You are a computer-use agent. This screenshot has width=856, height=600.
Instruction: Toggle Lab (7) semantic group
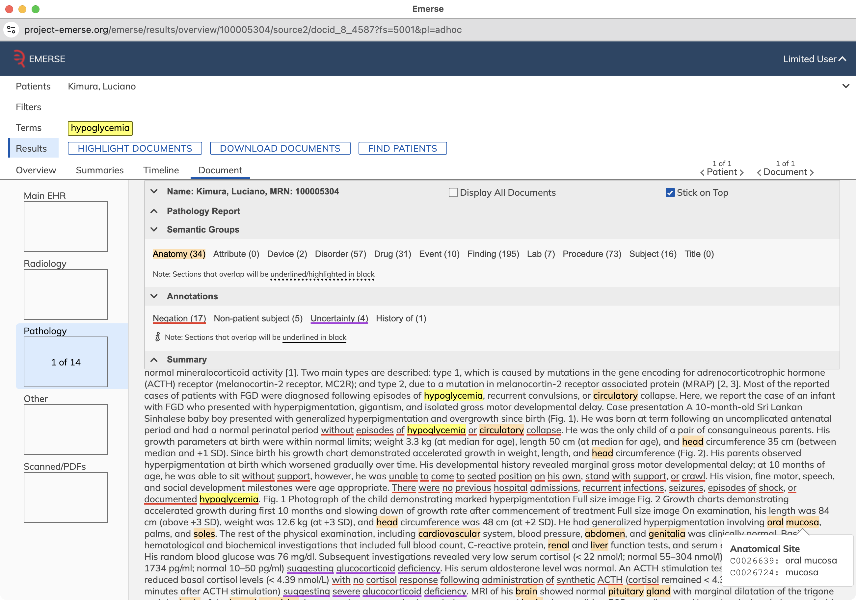coord(541,254)
